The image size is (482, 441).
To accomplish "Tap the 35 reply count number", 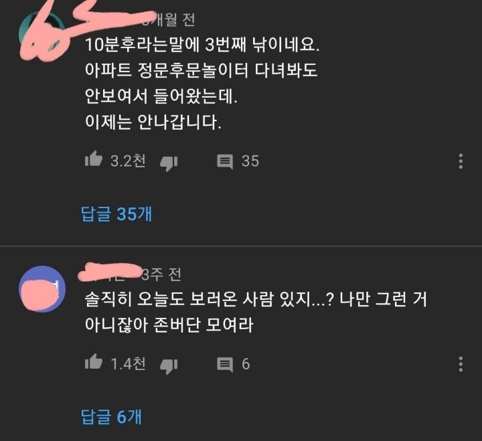I will click(x=250, y=161).
